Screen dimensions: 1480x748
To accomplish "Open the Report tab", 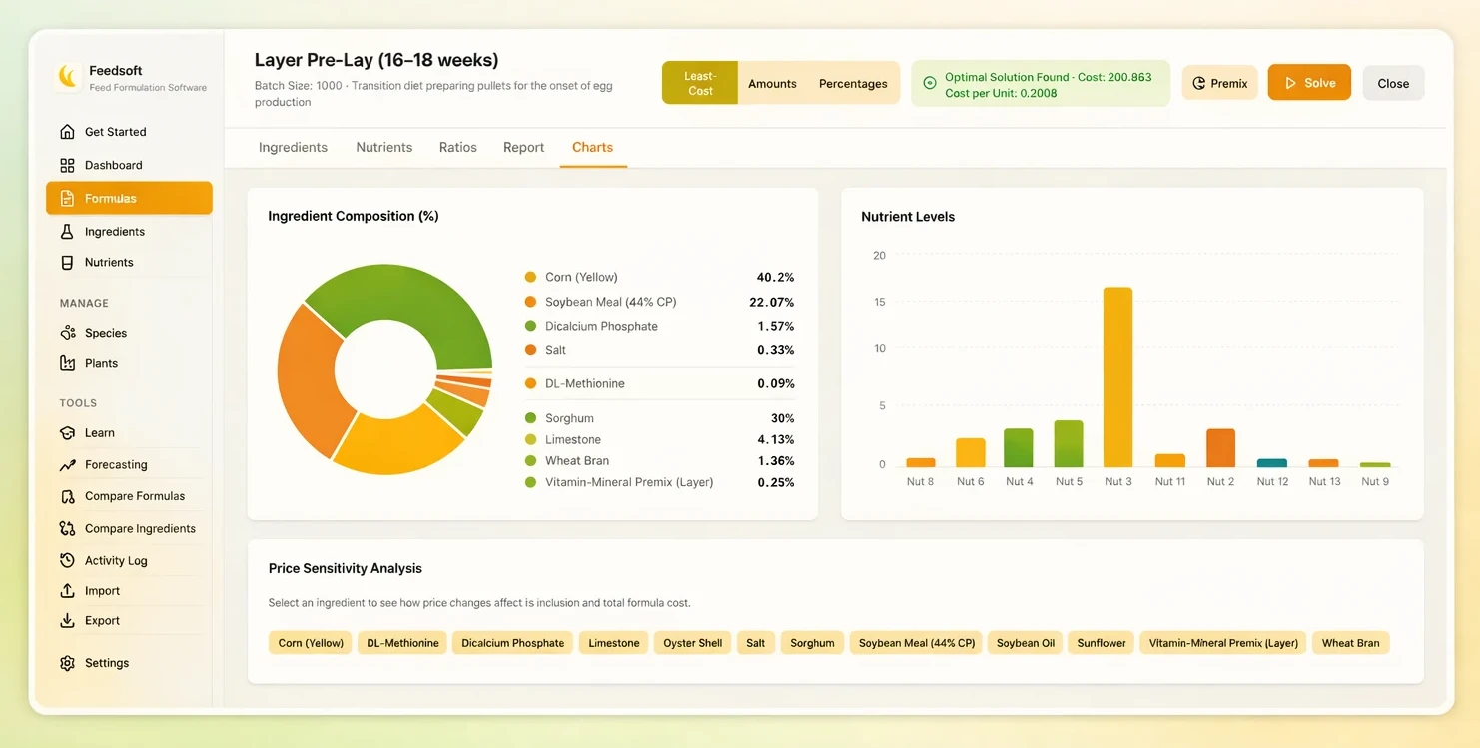I will [x=523, y=147].
